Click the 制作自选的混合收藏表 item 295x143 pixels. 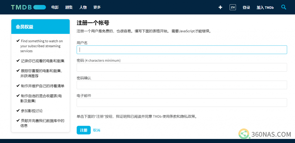point(39,98)
